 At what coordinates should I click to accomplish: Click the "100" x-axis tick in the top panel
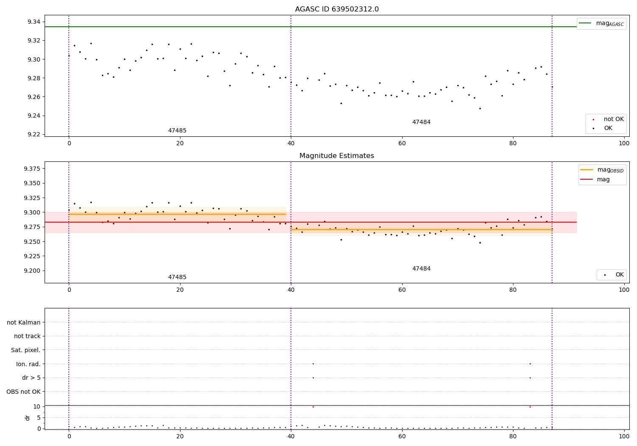click(x=624, y=144)
